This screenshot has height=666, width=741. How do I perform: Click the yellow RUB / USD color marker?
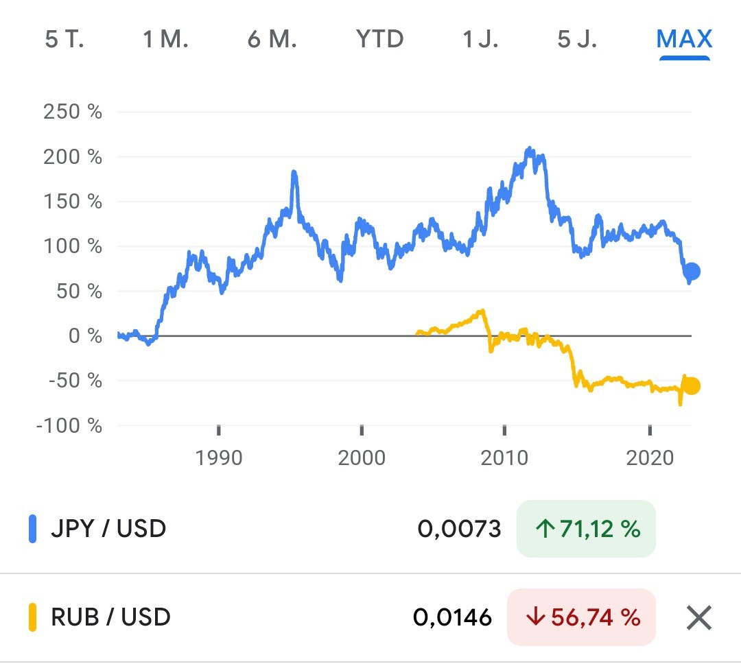coord(32,617)
